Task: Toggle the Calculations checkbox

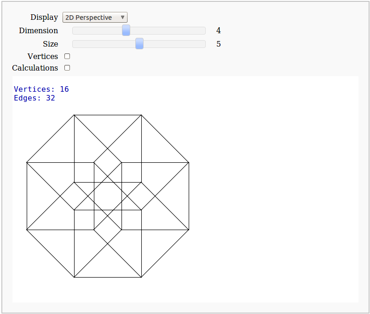Action: tap(67, 68)
